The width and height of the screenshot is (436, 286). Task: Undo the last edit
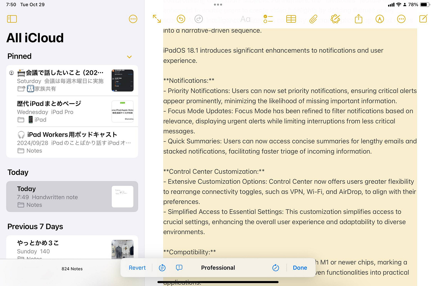181,19
